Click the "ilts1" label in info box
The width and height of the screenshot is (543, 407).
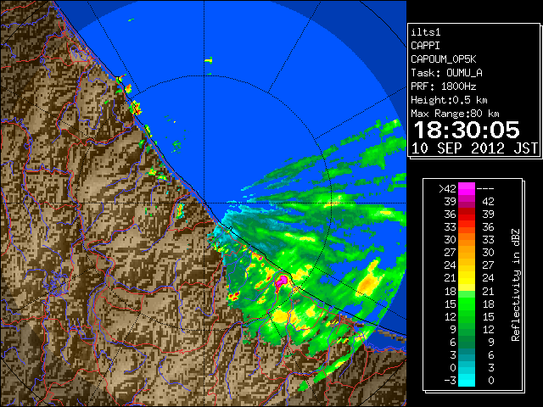point(425,32)
